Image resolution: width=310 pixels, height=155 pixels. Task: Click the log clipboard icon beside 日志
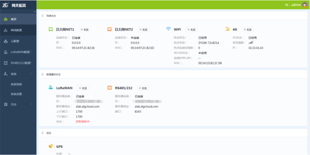click(x=6, y=104)
